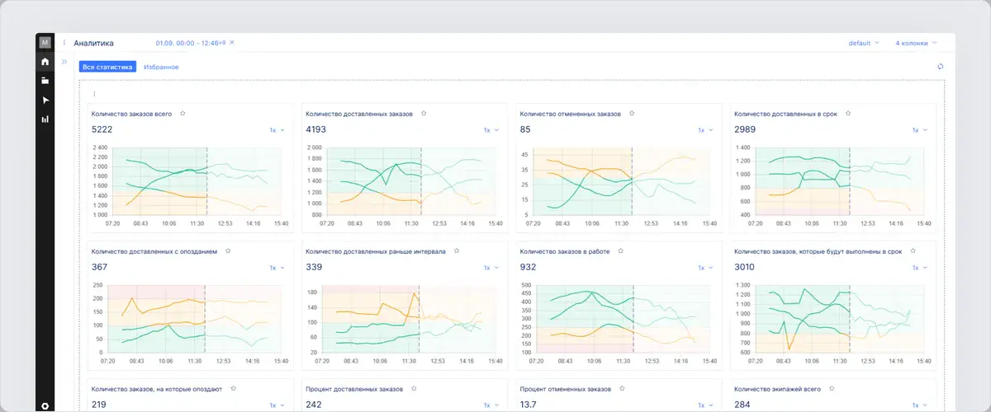This screenshot has width=991, height=412.
Task: Open 1x dropdown for Количество доставленных в срок
Action: pos(920,130)
